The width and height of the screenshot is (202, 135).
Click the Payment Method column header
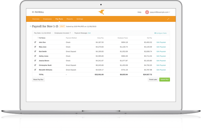pyautogui.click(x=71, y=38)
